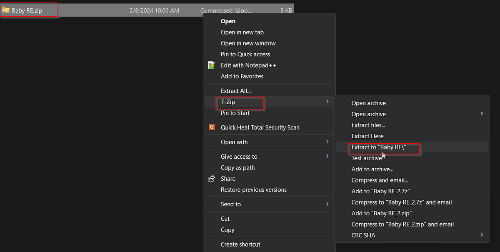Select Compress to "Baby RE_2.zip" and email
The width and height of the screenshot is (500, 252).
tap(403, 224)
